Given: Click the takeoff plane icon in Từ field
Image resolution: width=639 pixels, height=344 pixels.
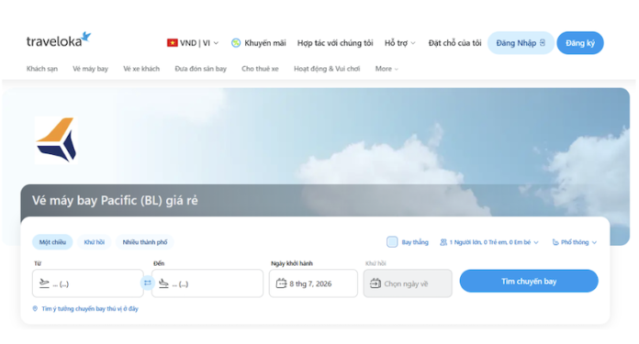Looking at the screenshot, I should (x=44, y=283).
